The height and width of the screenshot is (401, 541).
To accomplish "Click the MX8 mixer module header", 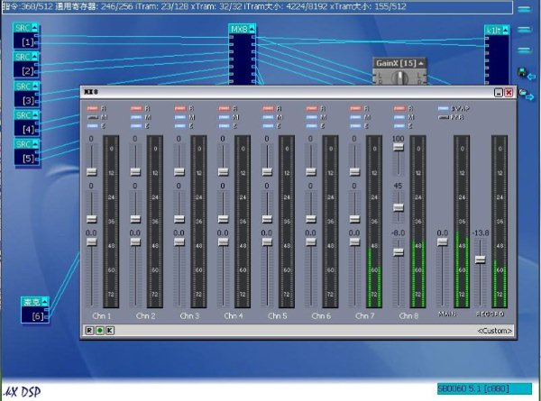I will pos(239,29).
